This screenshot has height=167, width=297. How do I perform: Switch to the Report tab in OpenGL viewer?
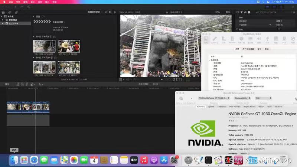[261, 107]
